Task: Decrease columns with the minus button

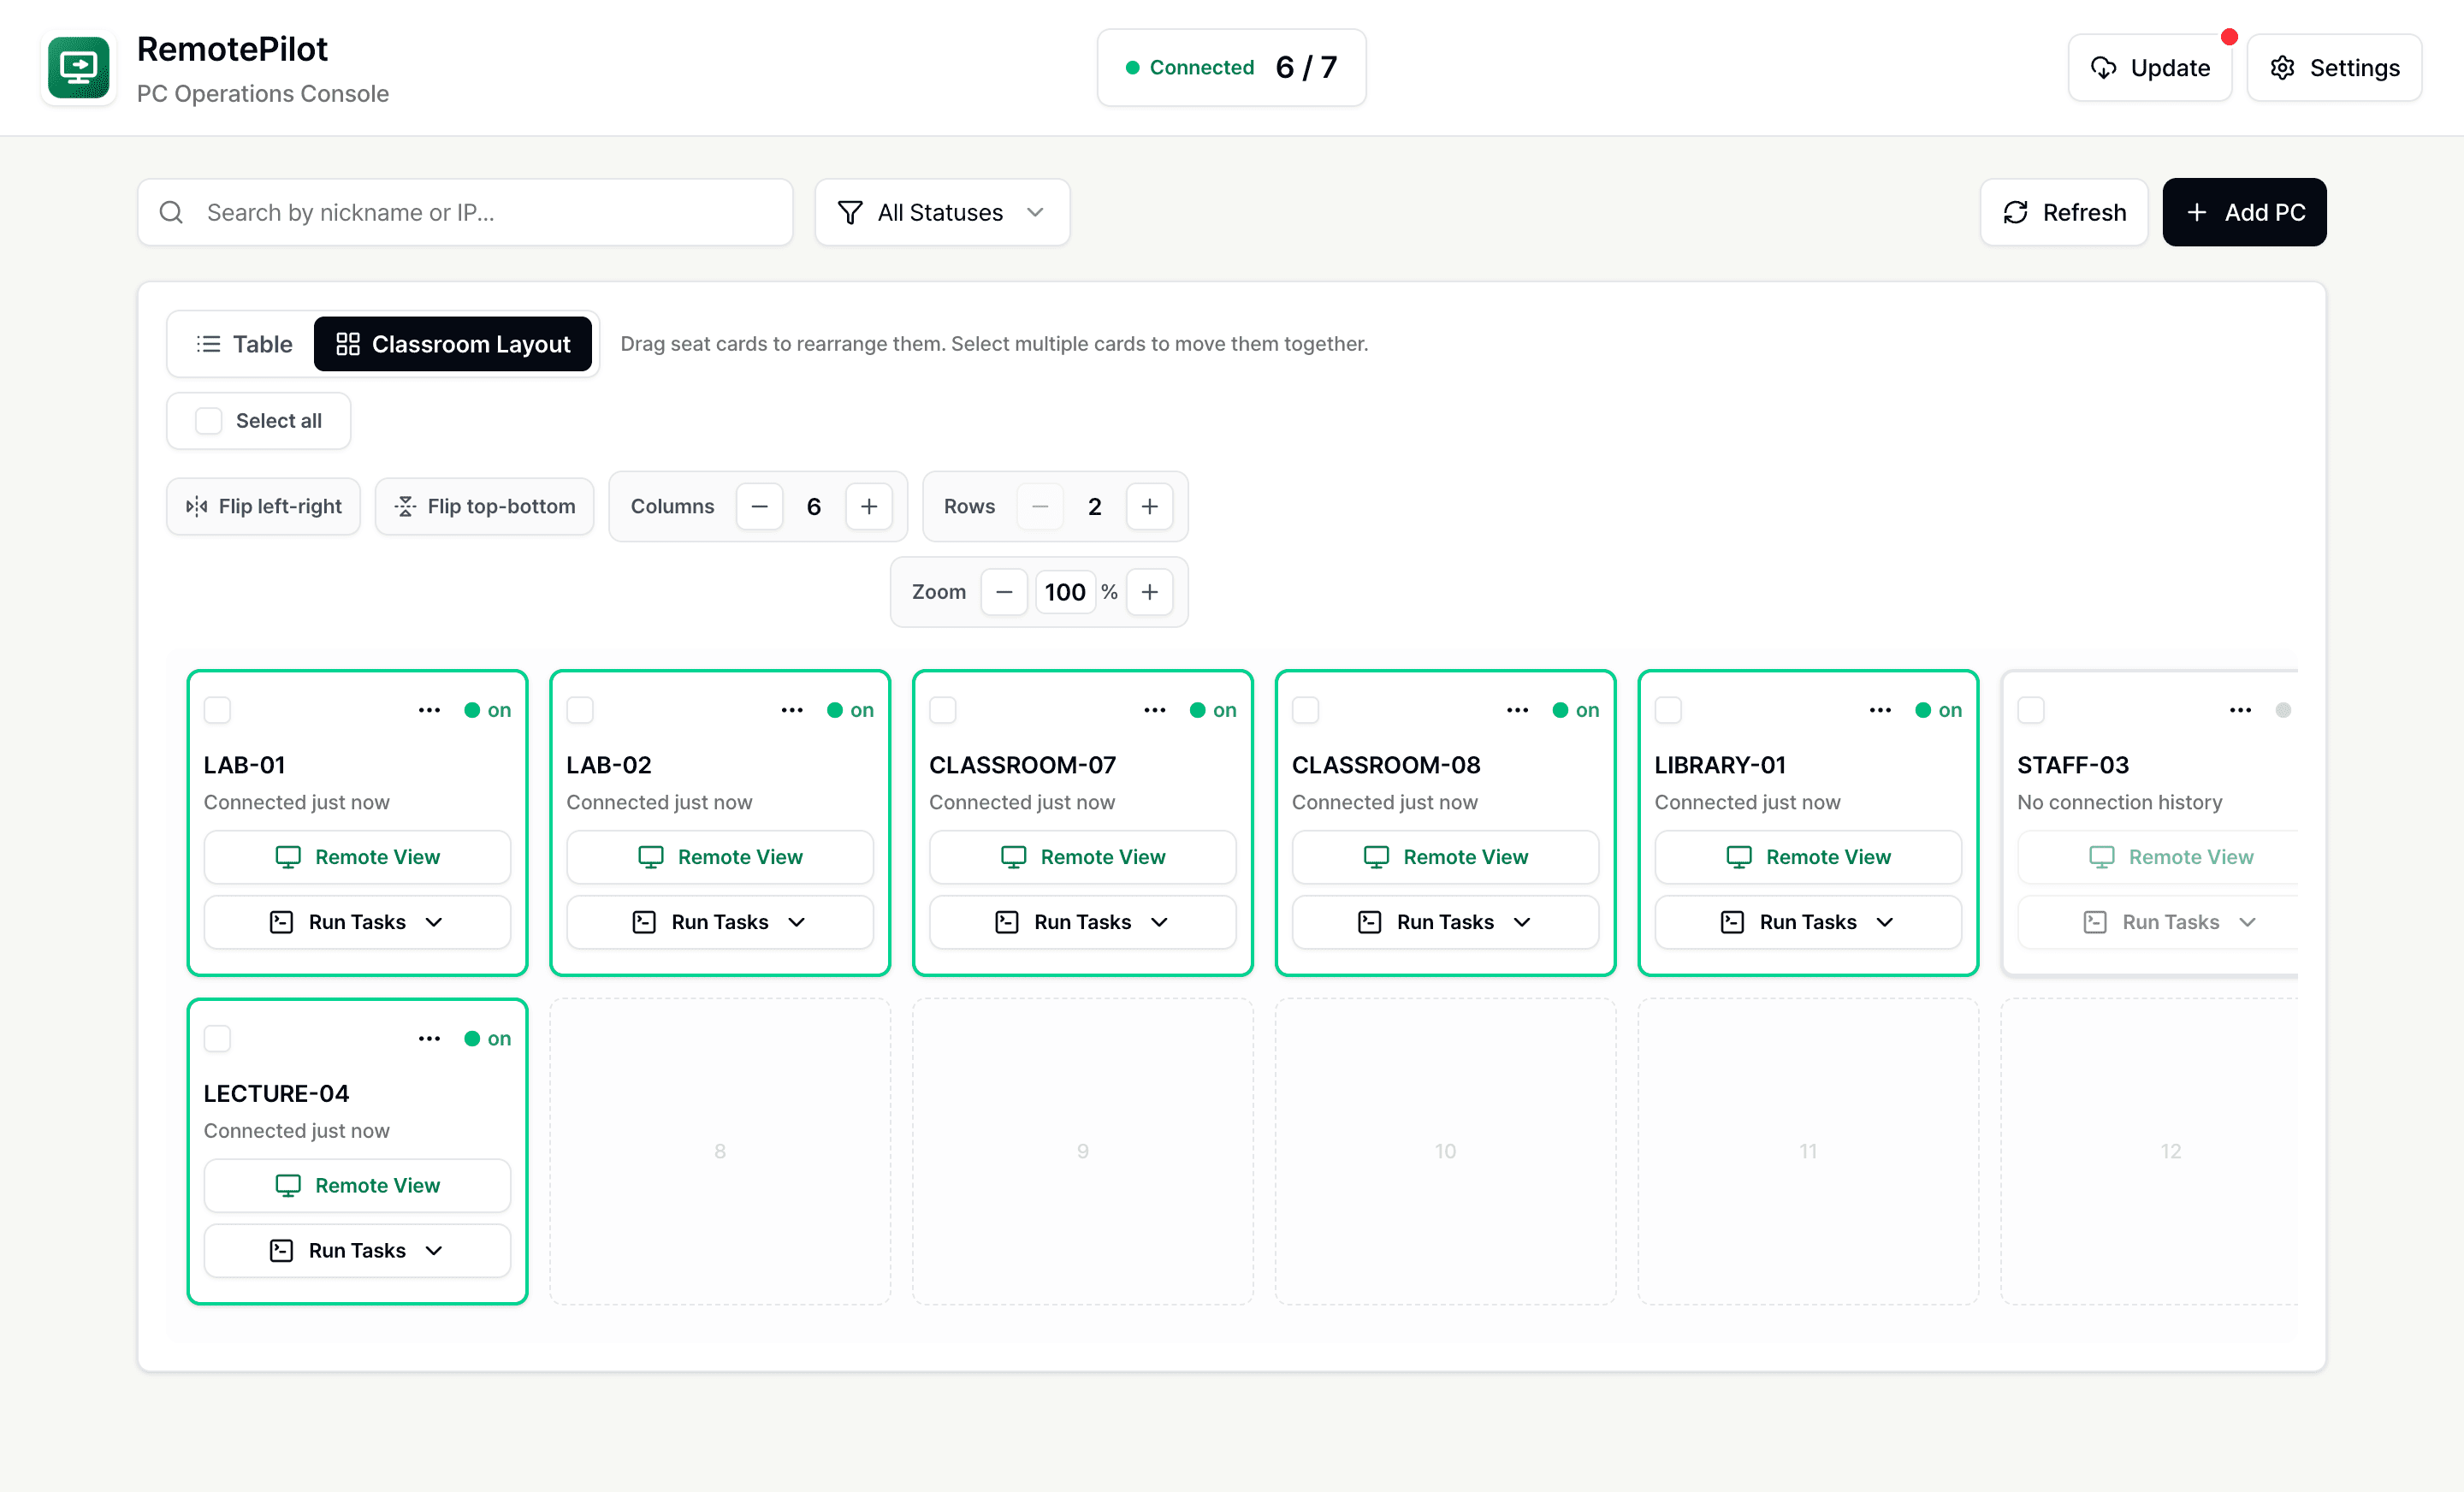Action: 760,507
